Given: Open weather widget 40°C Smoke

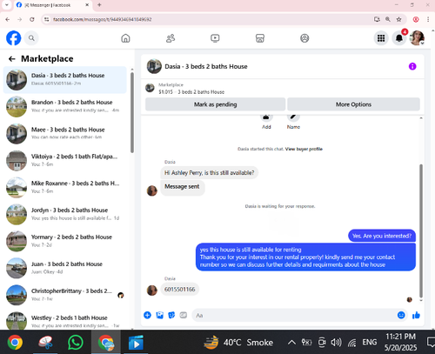Looking at the screenshot, I should point(238,343).
